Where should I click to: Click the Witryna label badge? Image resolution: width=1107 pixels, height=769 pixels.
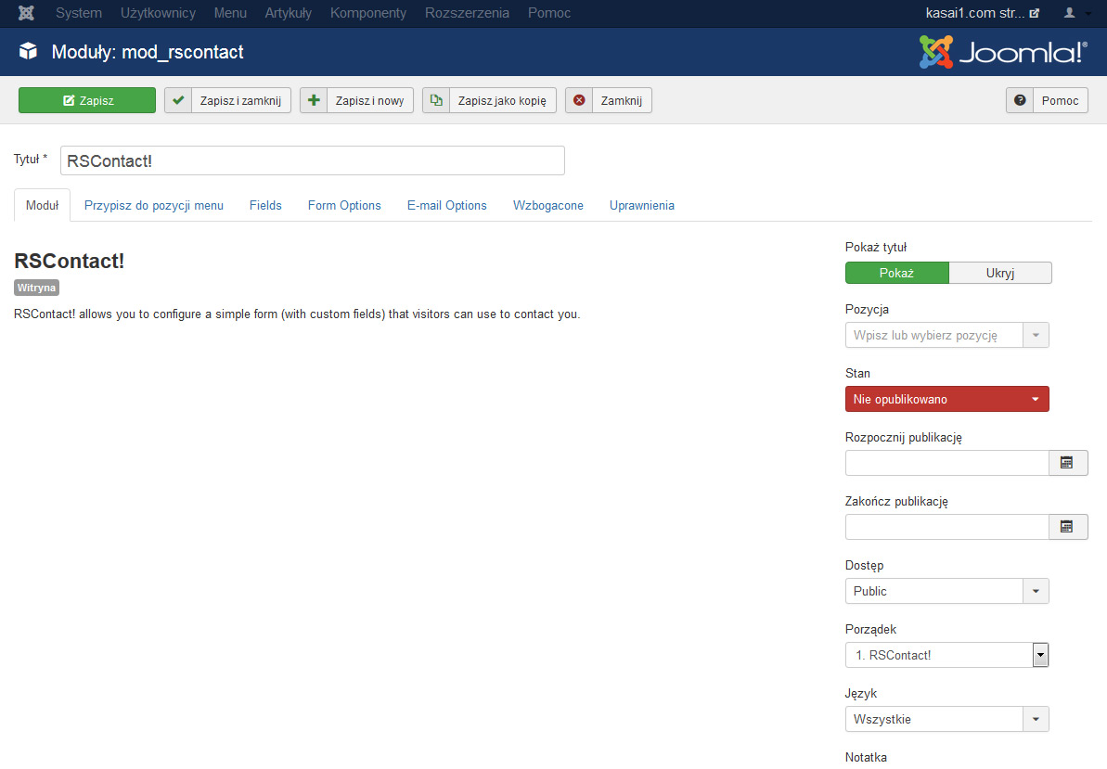point(37,288)
